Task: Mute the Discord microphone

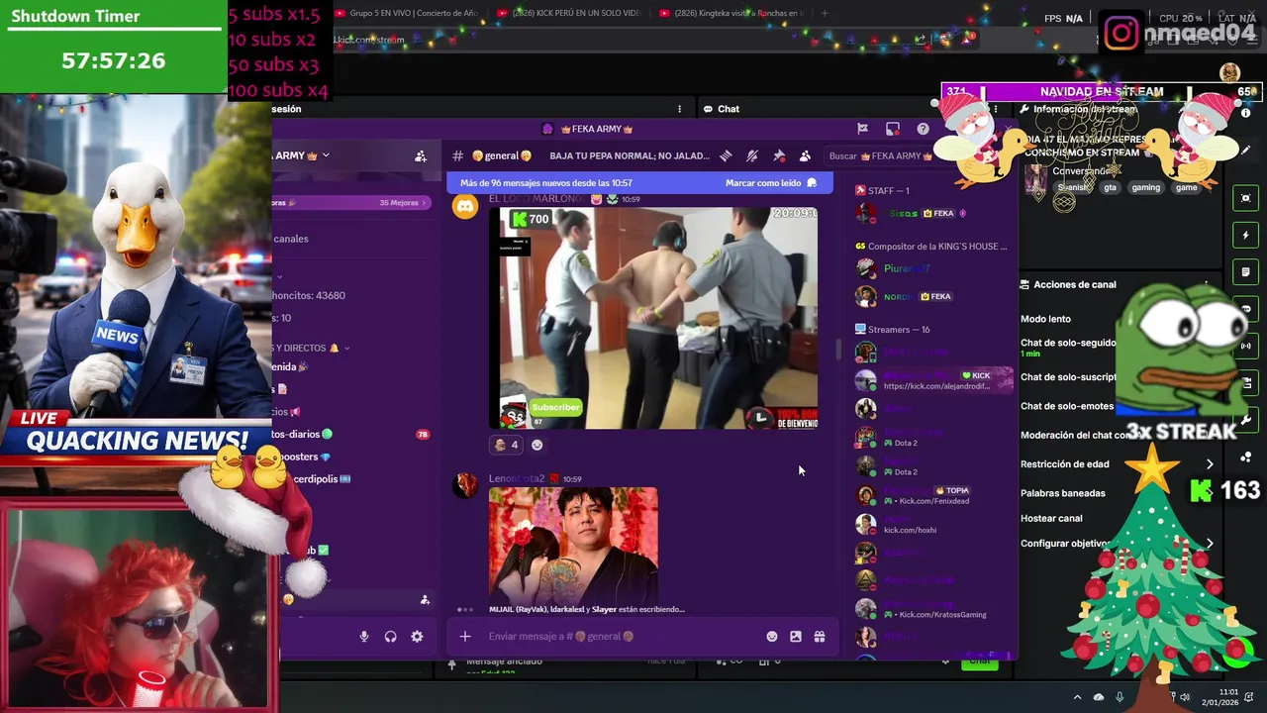Action: click(x=364, y=637)
